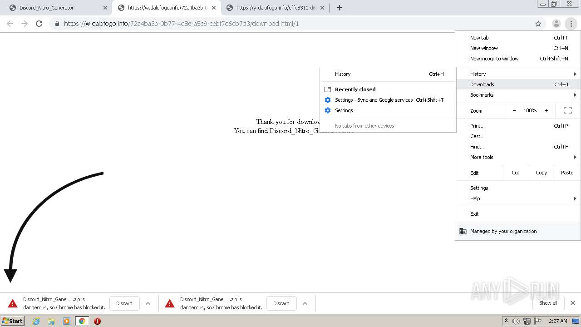Click Paste in the Edit row
The width and height of the screenshot is (581, 327).
[567, 173]
